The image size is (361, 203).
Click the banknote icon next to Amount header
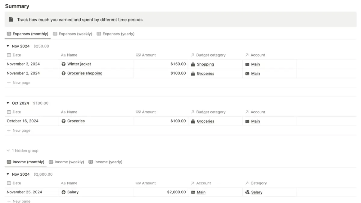pos(138,55)
